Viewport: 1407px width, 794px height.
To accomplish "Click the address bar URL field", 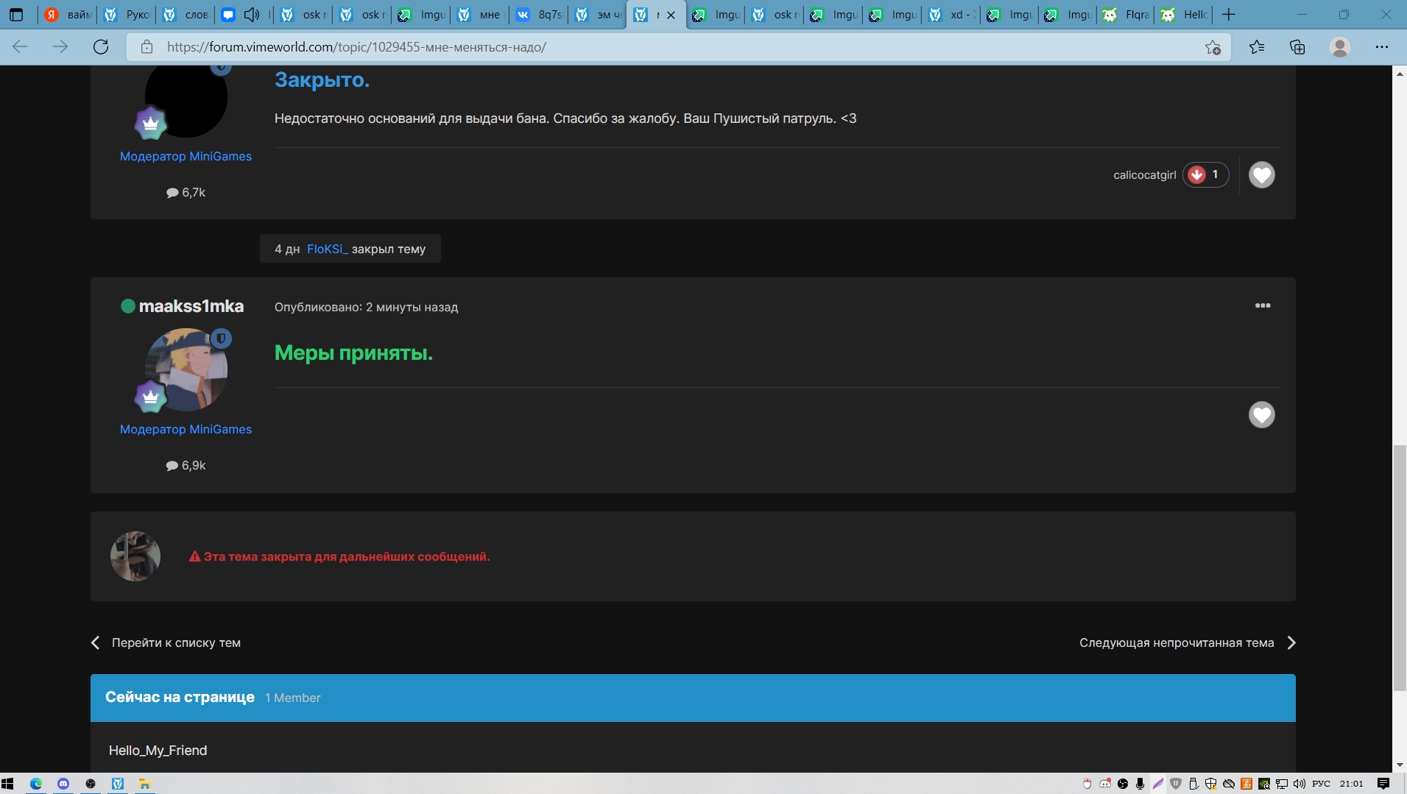I will click(663, 47).
